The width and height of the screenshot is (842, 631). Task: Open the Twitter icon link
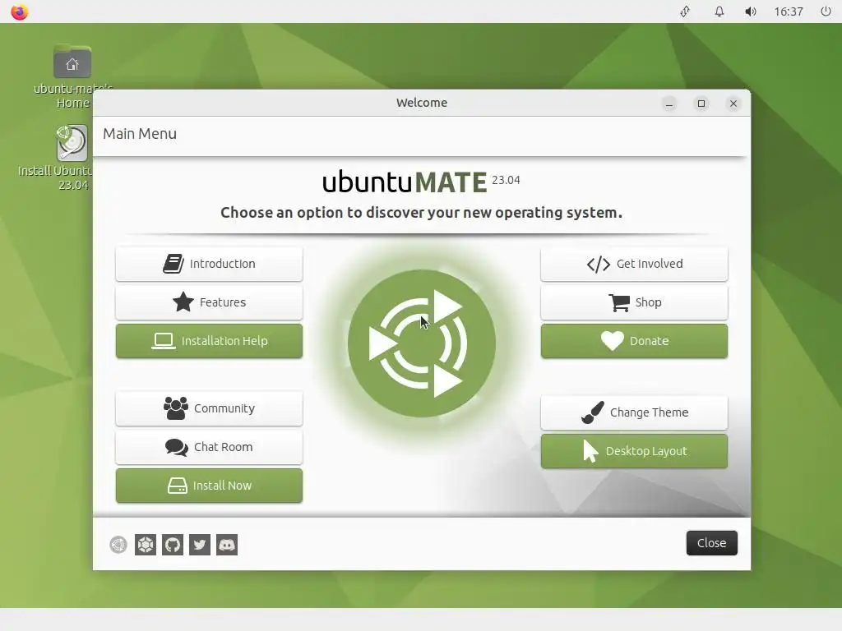(200, 546)
